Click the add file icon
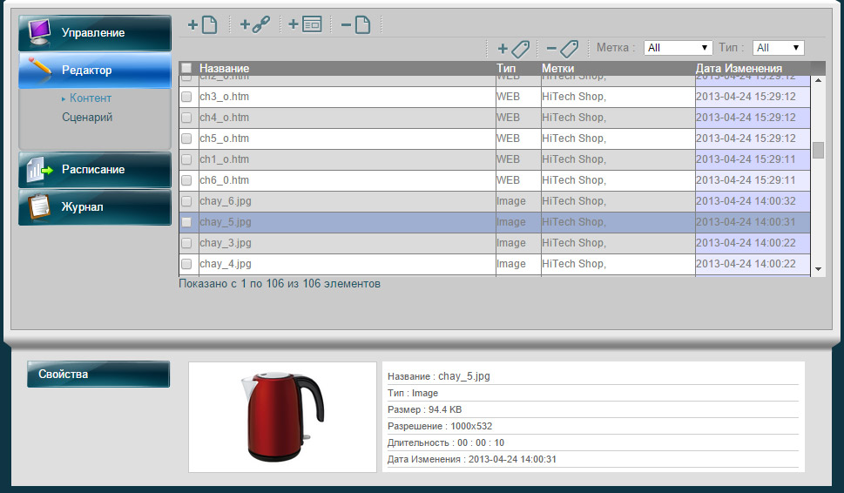The width and height of the screenshot is (844, 493). pos(202,25)
